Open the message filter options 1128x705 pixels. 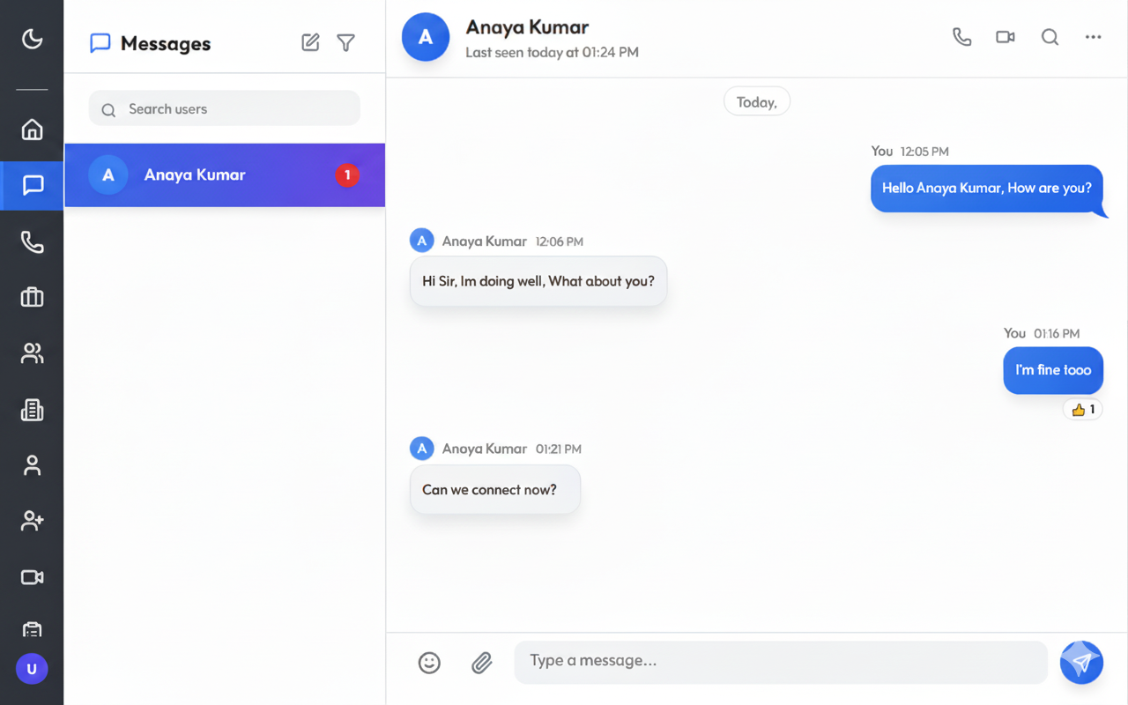[x=345, y=42]
